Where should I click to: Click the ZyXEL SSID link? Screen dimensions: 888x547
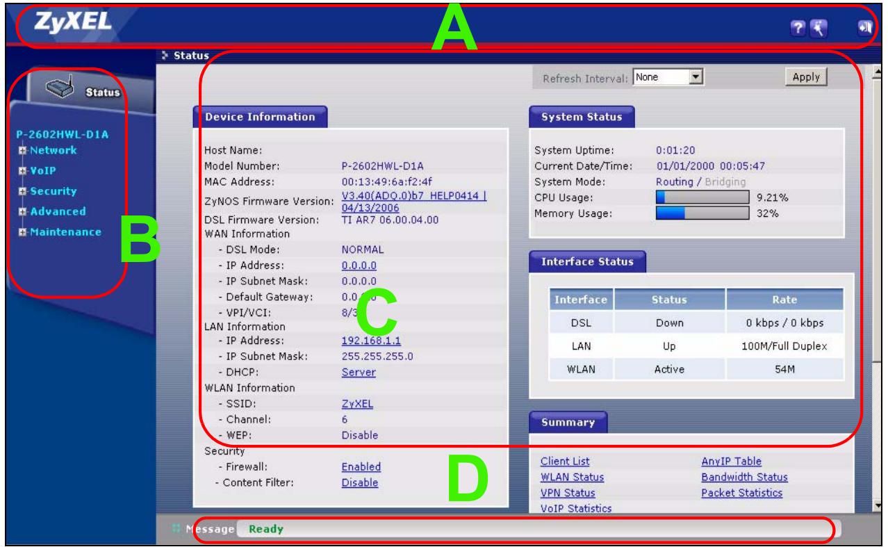358,404
